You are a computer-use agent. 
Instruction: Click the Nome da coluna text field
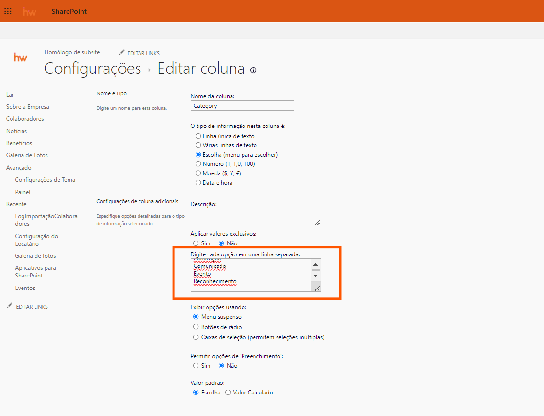pyautogui.click(x=242, y=106)
